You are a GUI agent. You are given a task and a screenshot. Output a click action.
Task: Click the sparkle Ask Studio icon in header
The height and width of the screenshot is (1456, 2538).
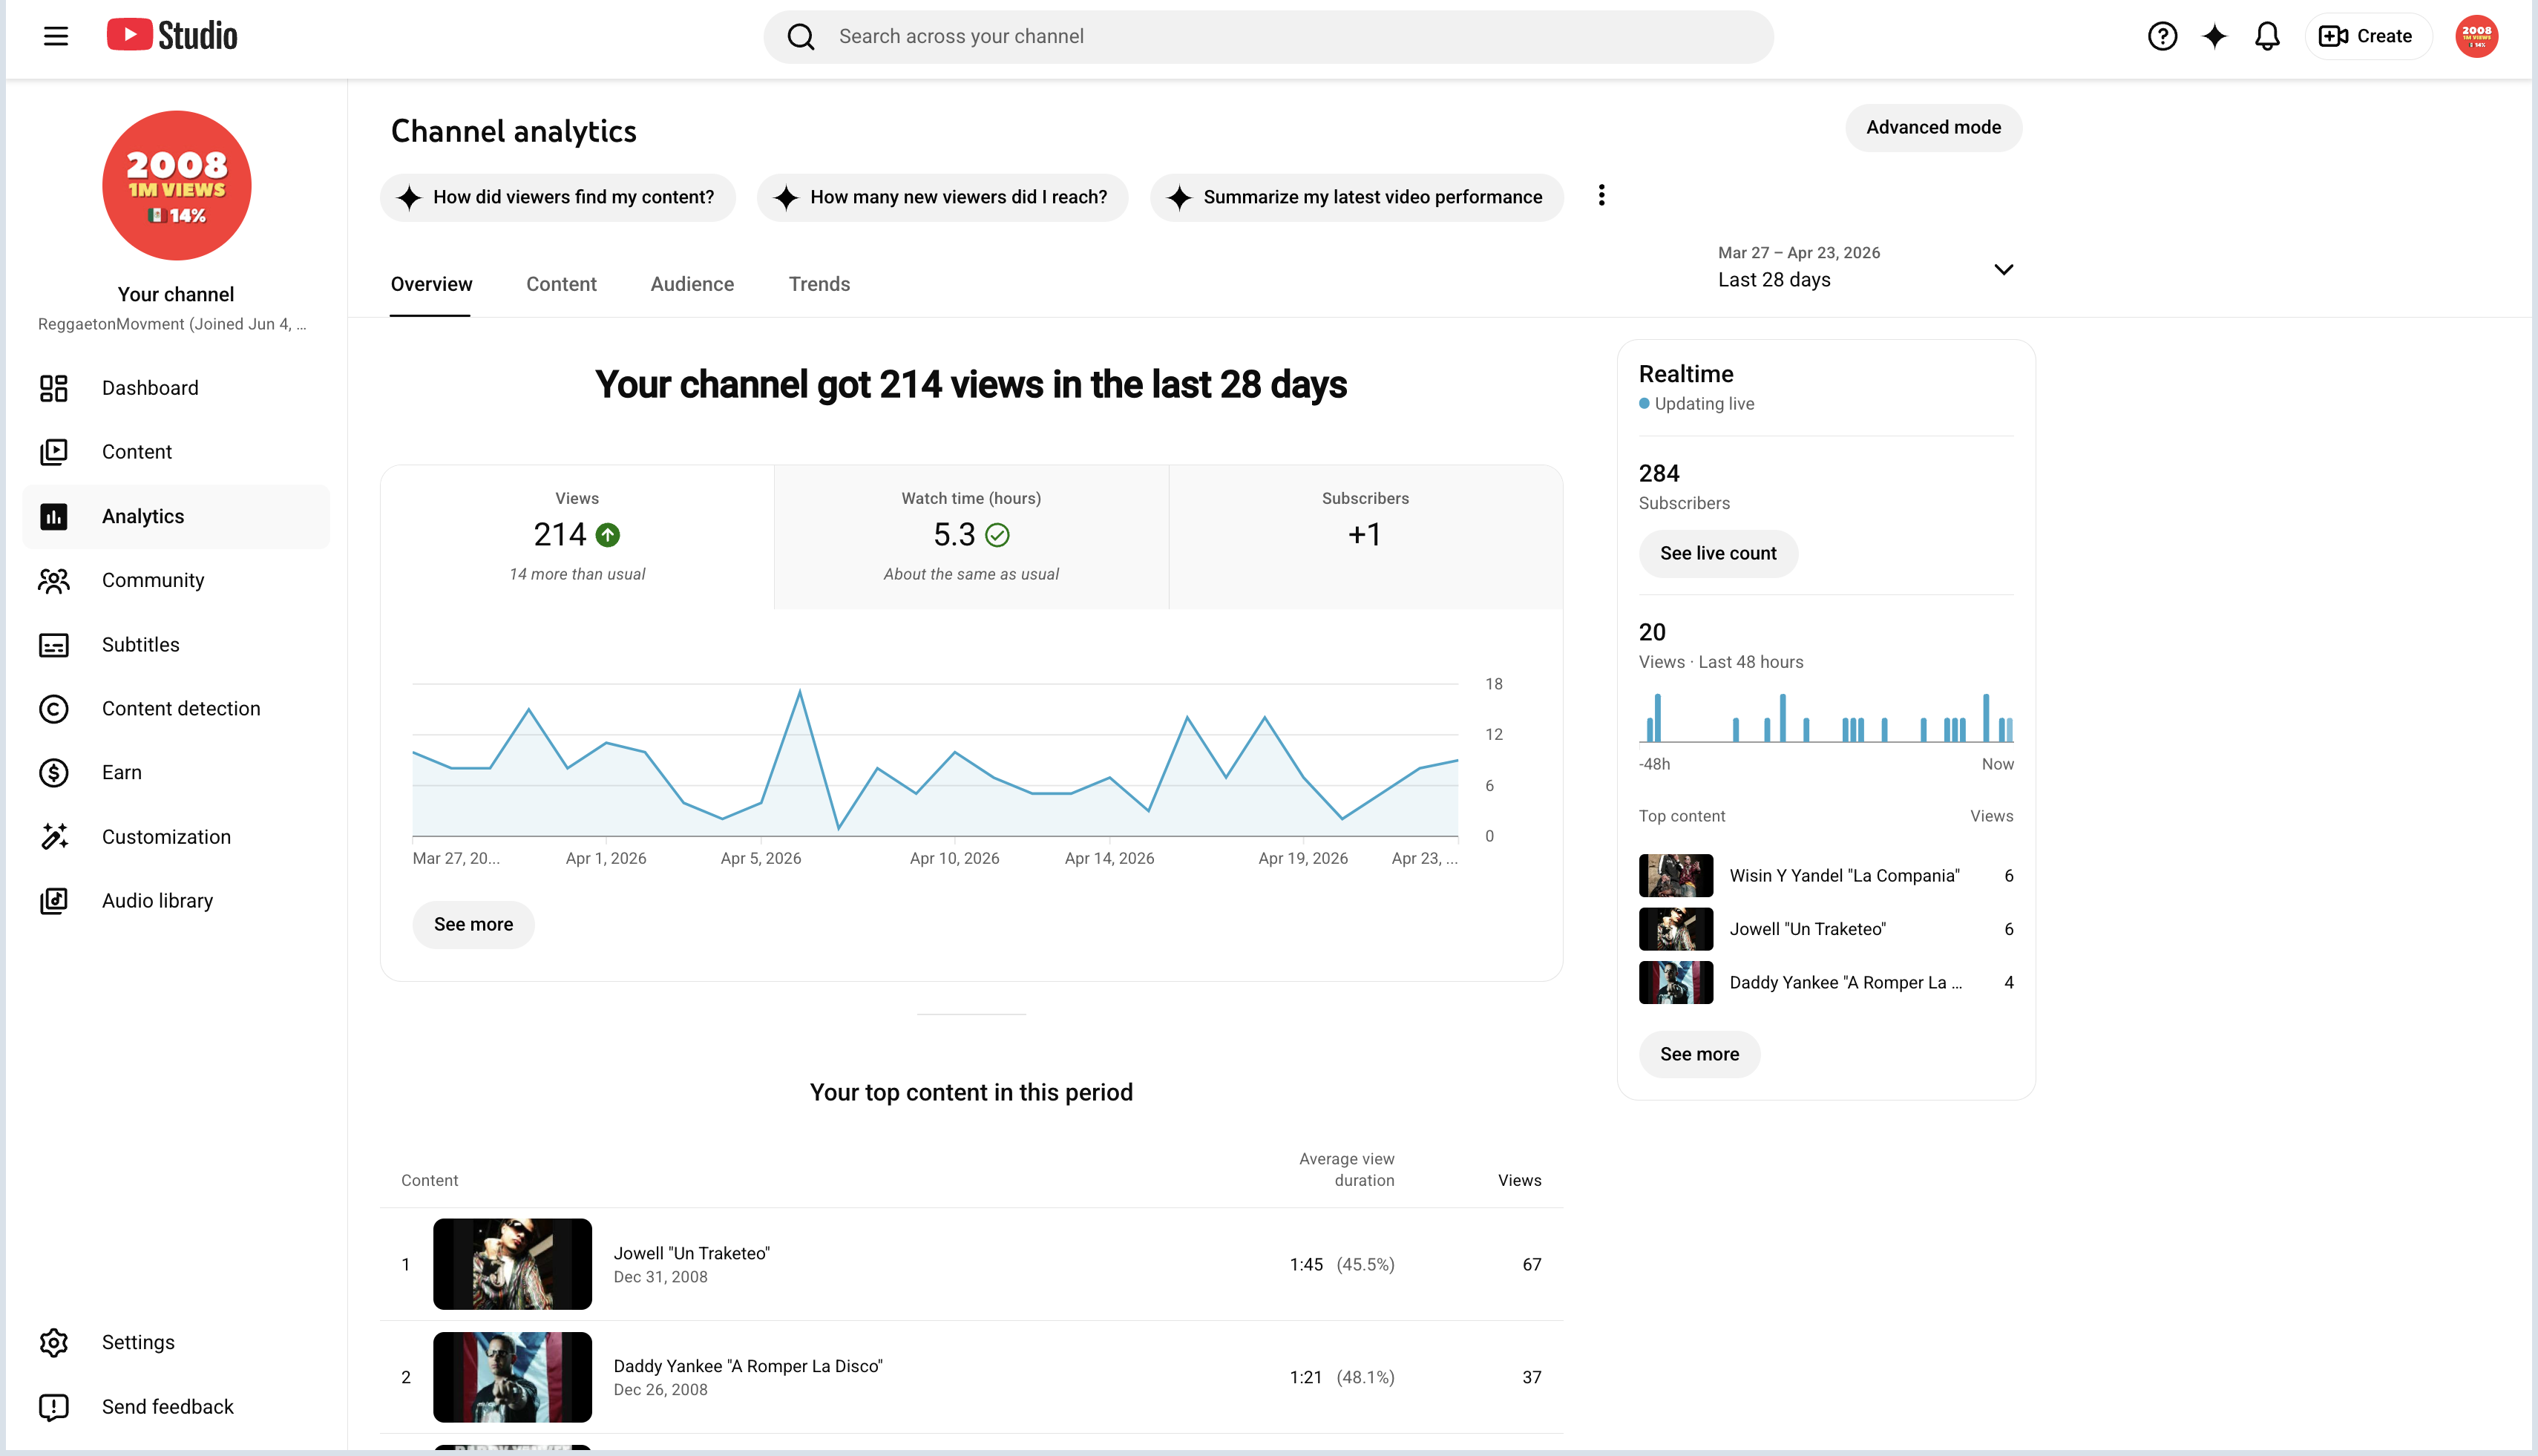[x=2215, y=37]
